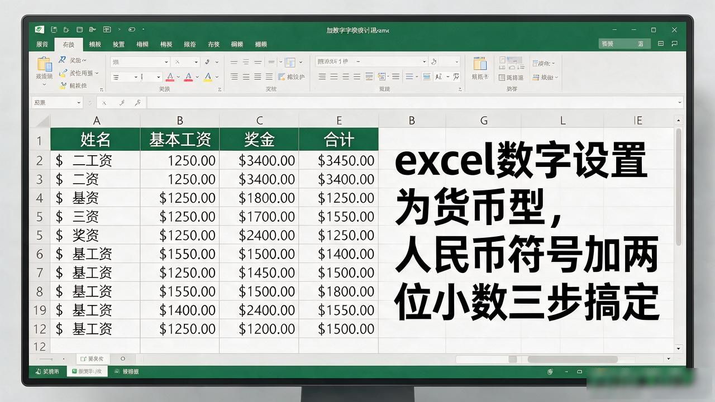Click the yellow-underlined highlight A icon
Screen dimensions: 715x402
[x=208, y=77]
